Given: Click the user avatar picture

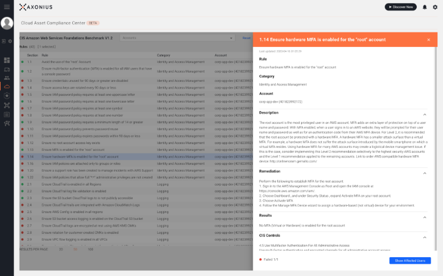Looking at the screenshot, I should click(7, 23).
